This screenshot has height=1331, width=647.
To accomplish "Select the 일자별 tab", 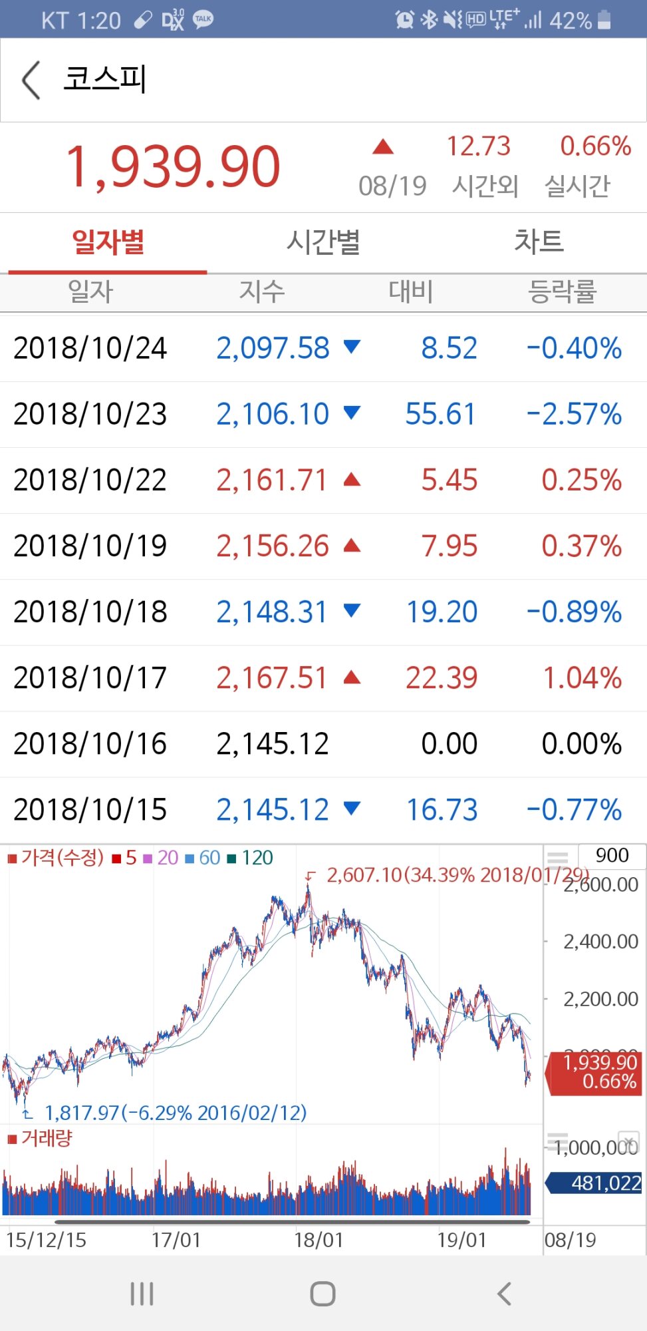I will coord(108,242).
